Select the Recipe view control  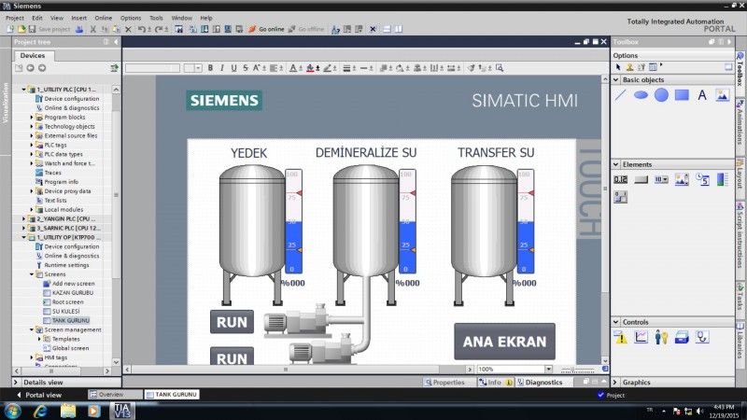coord(682,337)
